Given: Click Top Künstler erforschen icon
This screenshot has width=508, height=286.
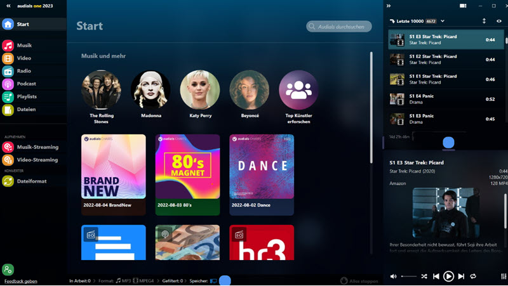Looking at the screenshot, I should 298,90.
